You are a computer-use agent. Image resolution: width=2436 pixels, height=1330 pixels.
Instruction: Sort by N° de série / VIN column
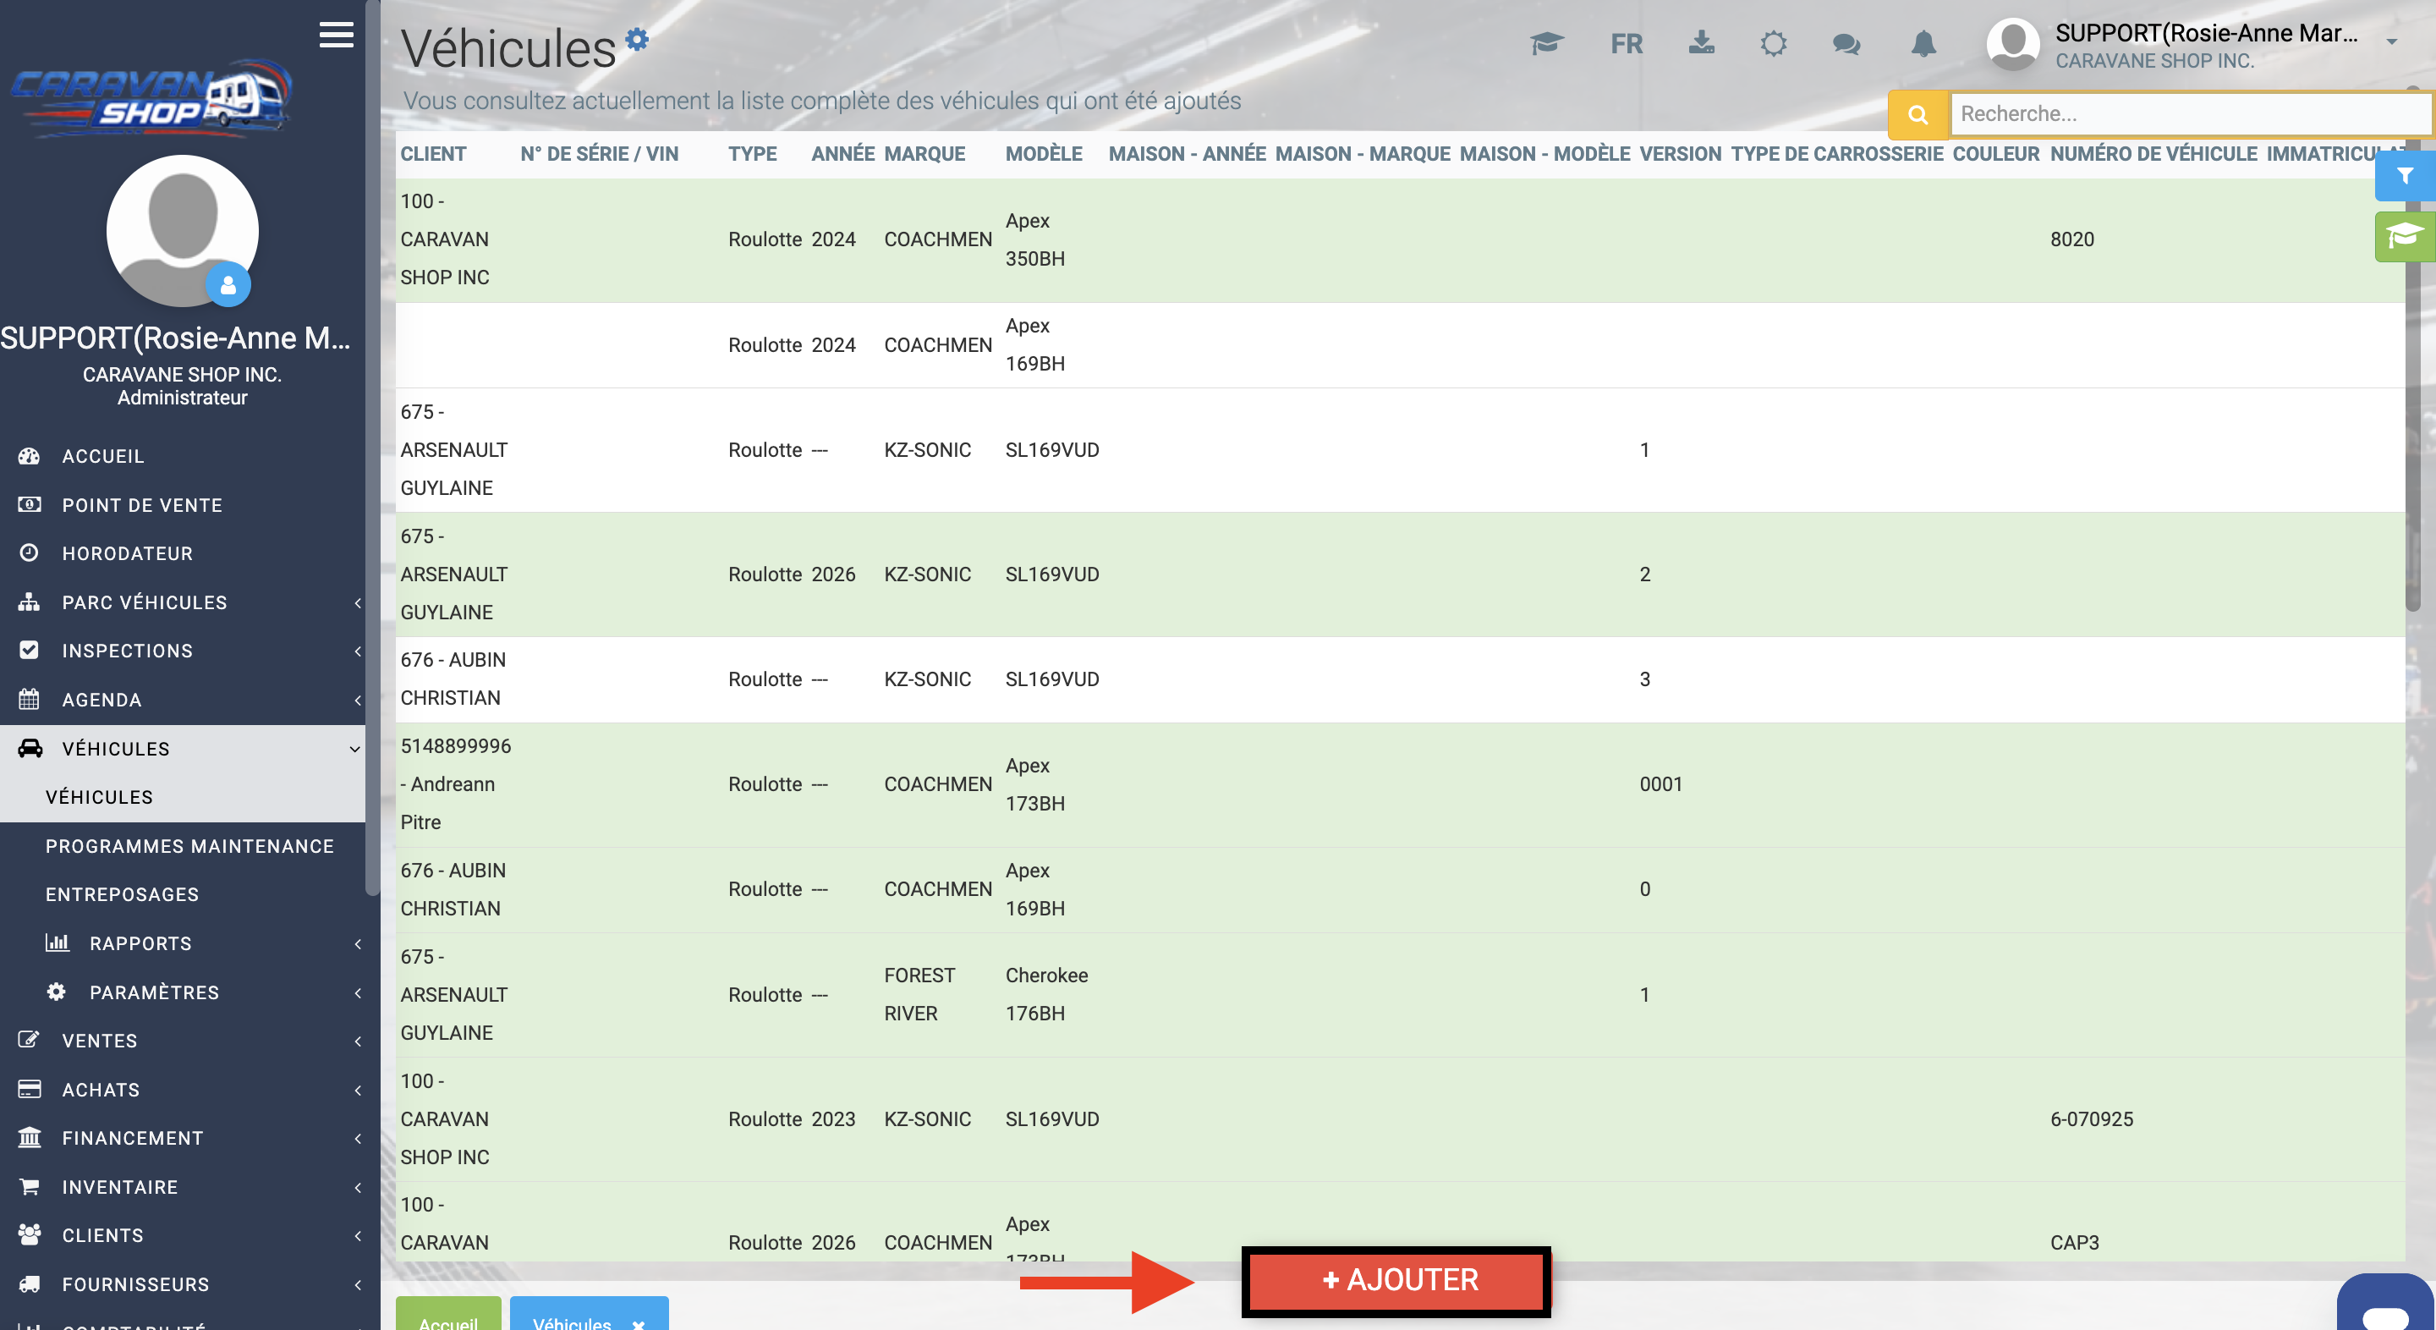600,154
